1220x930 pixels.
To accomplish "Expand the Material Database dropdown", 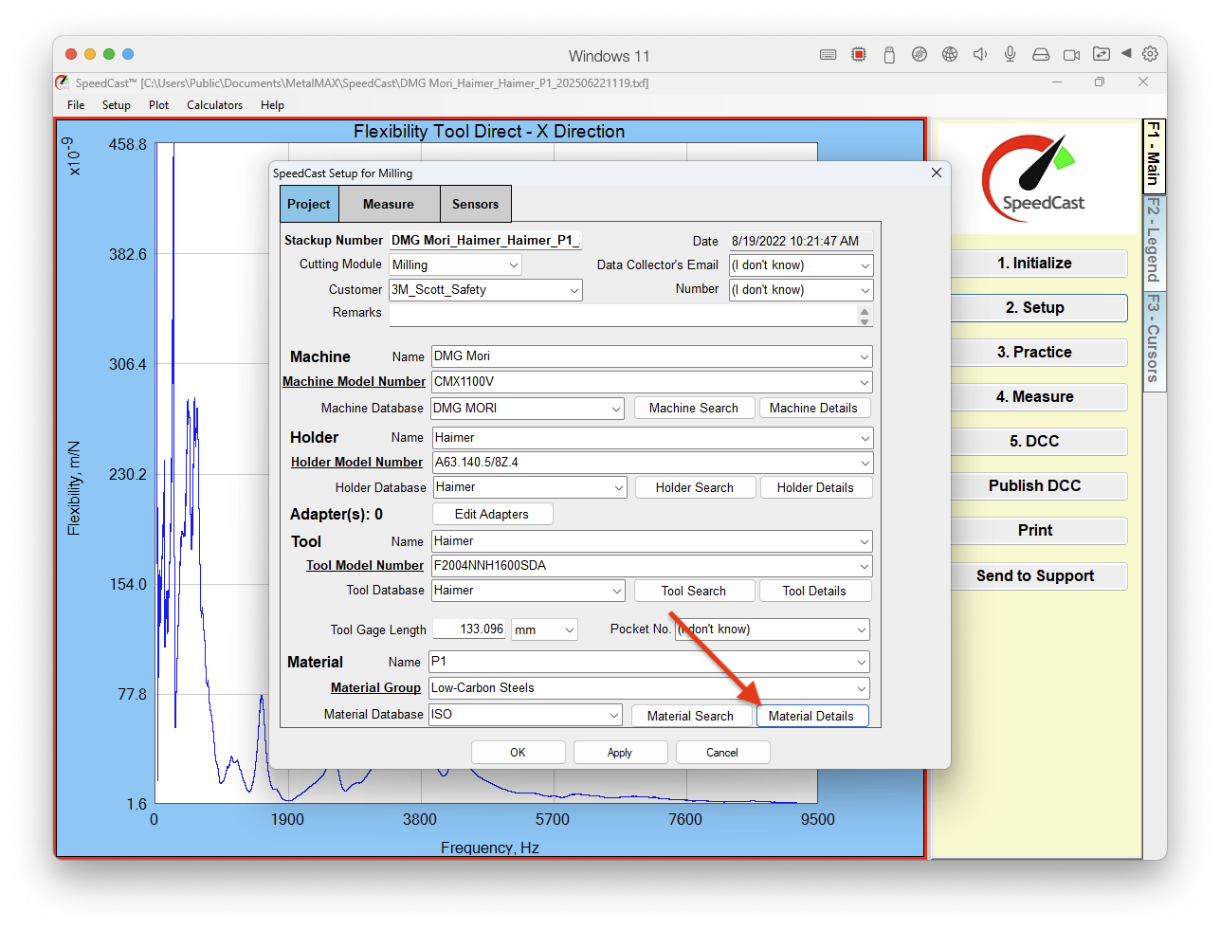I will (x=614, y=715).
